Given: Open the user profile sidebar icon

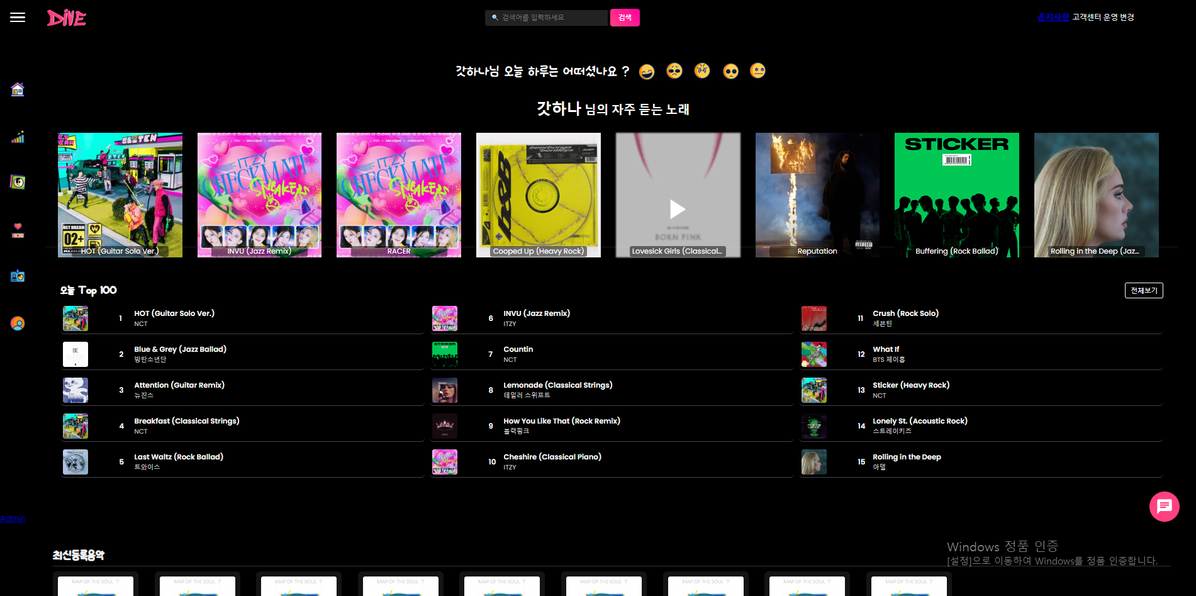Looking at the screenshot, I should [18, 323].
